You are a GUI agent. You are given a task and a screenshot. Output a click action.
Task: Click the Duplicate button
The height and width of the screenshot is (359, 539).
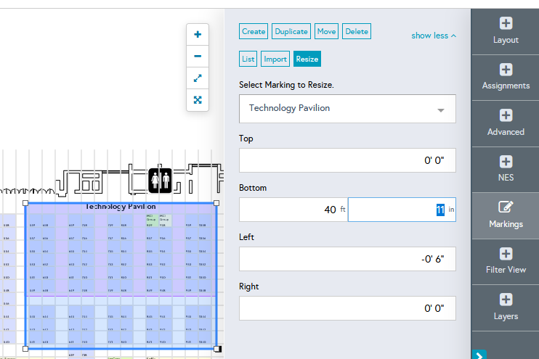click(x=291, y=31)
